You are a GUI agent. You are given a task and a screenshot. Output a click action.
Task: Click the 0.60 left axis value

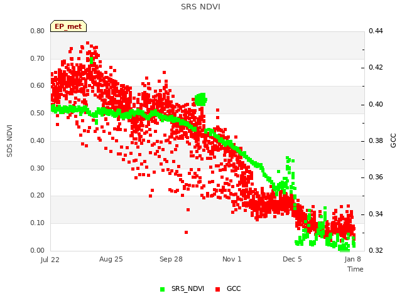(x=38, y=85)
